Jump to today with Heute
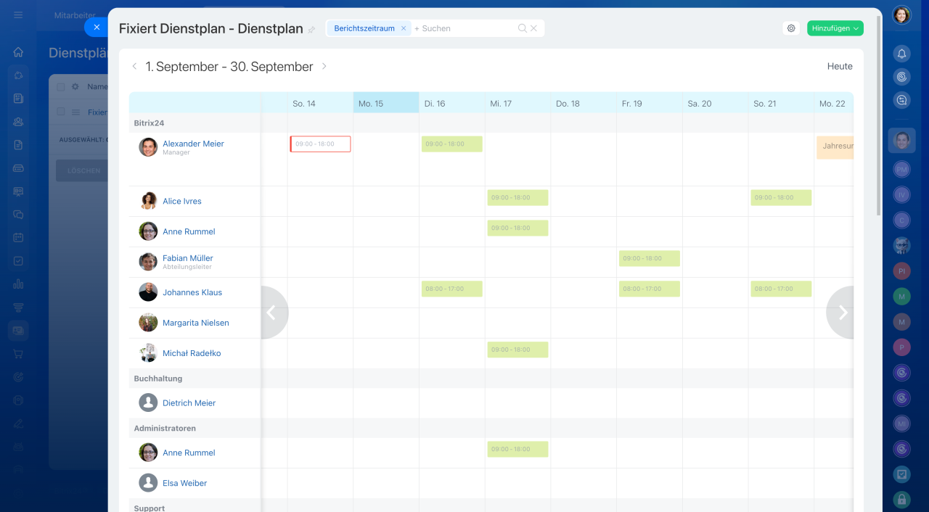This screenshot has height=512, width=929. point(840,66)
